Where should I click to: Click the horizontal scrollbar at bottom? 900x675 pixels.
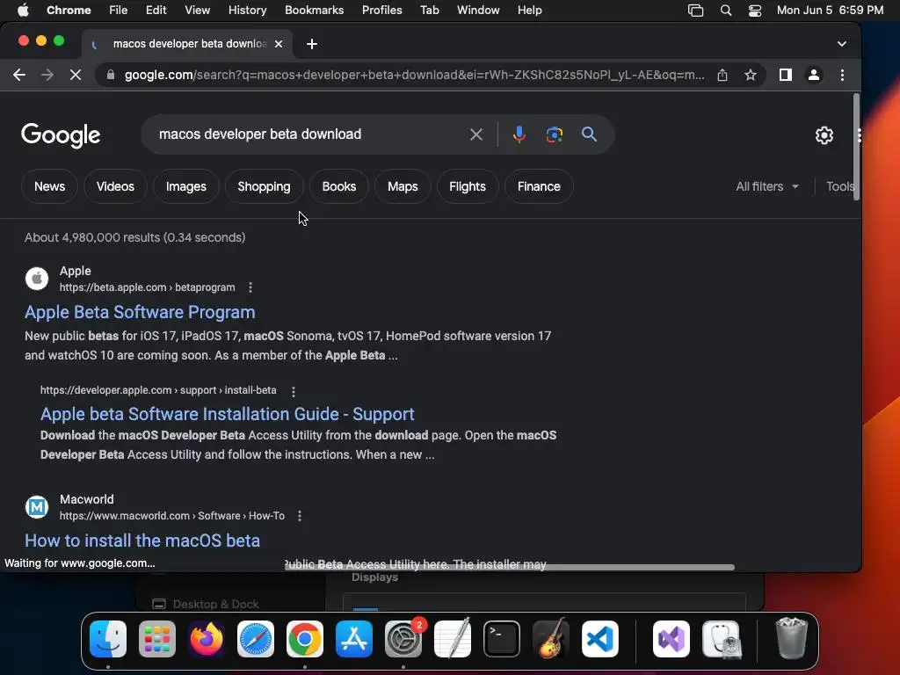pos(510,567)
